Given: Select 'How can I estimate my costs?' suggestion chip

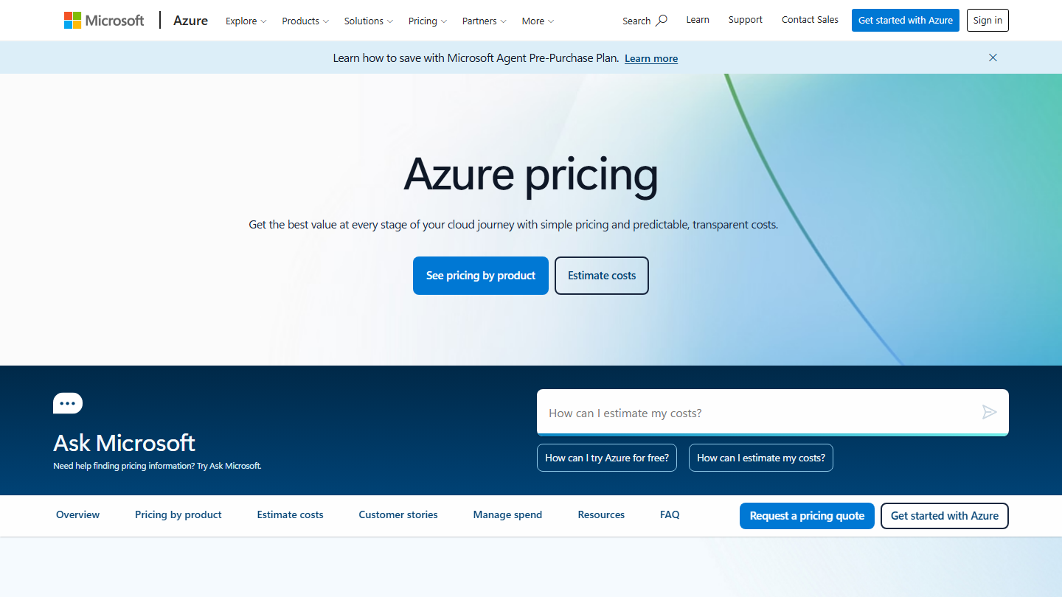Looking at the screenshot, I should (761, 458).
